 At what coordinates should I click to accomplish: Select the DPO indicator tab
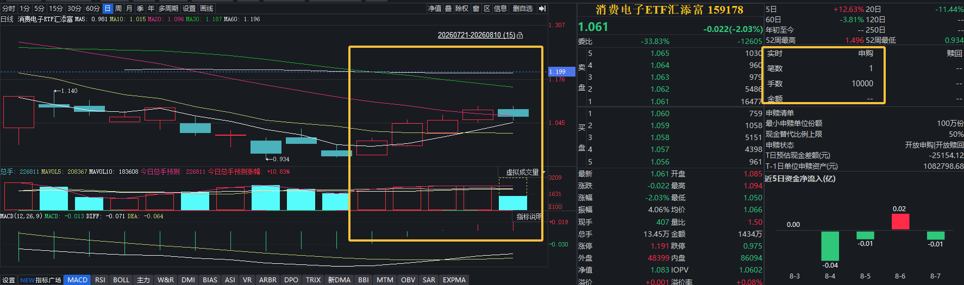pos(291,280)
